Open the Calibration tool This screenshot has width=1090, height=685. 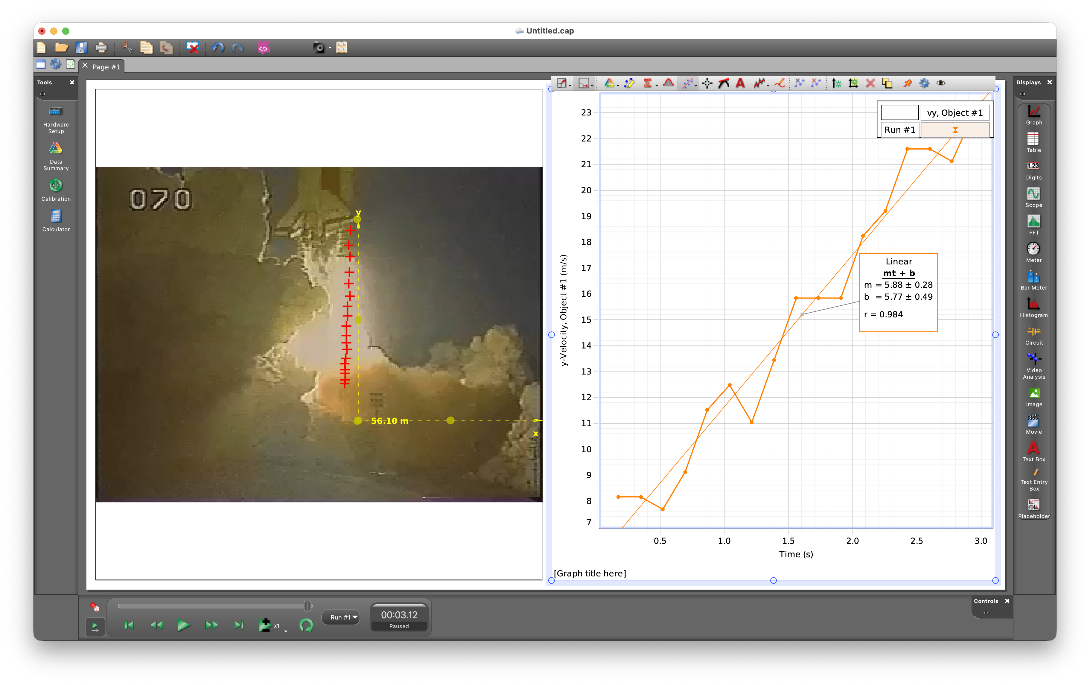(56, 190)
